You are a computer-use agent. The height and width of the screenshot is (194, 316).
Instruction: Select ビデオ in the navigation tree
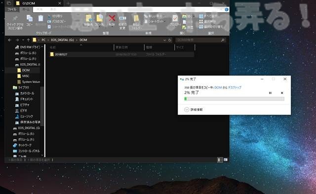click(x=21, y=111)
